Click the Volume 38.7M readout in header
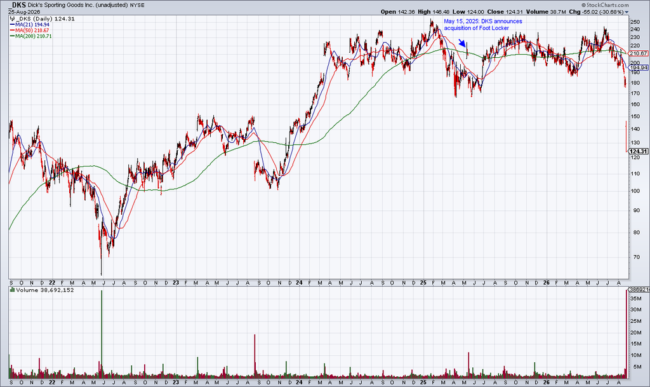 tap(546, 12)
